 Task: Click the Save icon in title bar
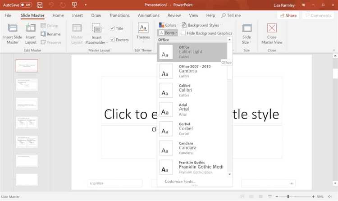point(40,5)
